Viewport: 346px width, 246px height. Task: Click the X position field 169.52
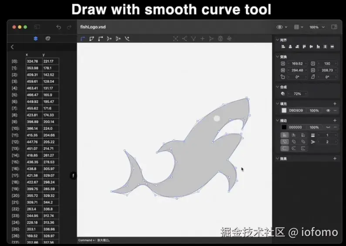[x=297, y=64]
